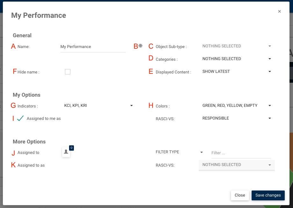Click the caret arrow of the Colors dropdown
The height and width of the screenshot is (208, 293).
click(270, 106)
